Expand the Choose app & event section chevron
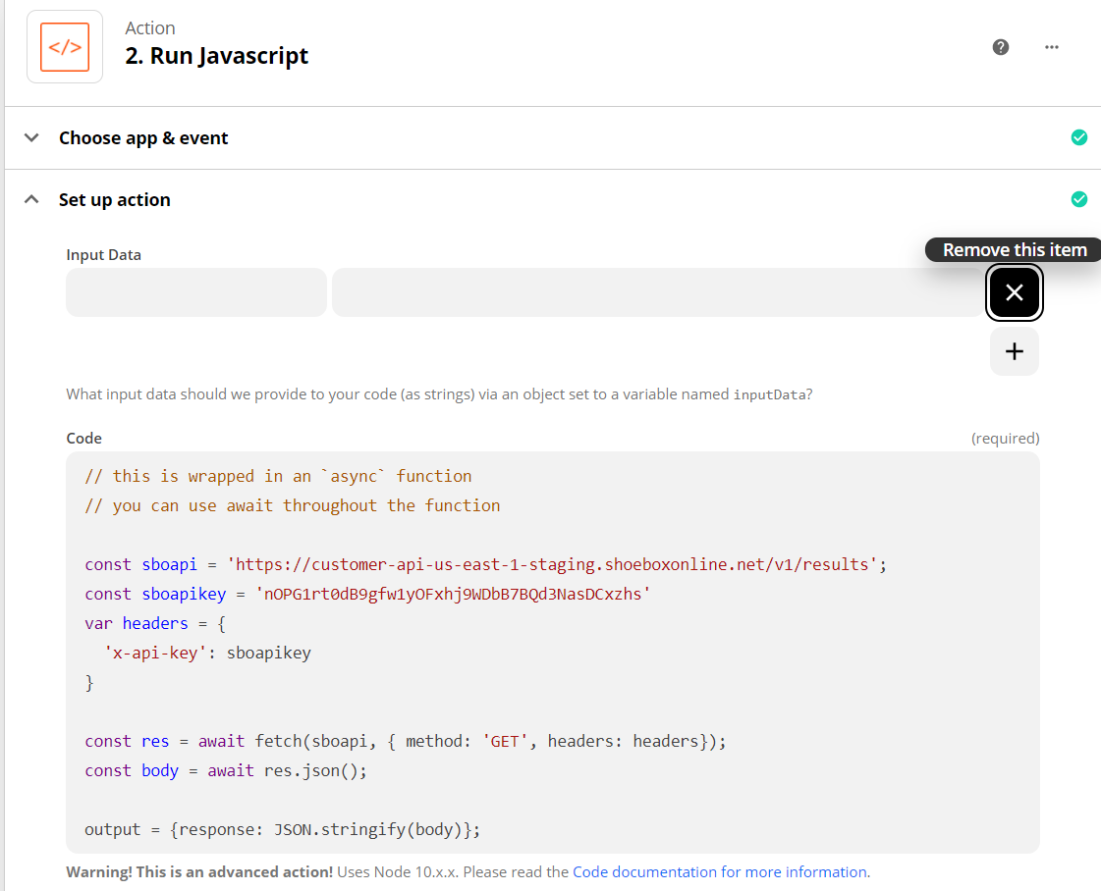The width and height of the screenshot is (1101, 891). point(31,137)
